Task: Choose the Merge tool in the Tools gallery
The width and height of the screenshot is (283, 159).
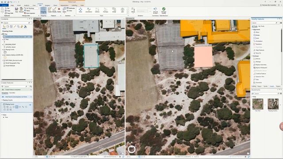Action: pos(114,10)
